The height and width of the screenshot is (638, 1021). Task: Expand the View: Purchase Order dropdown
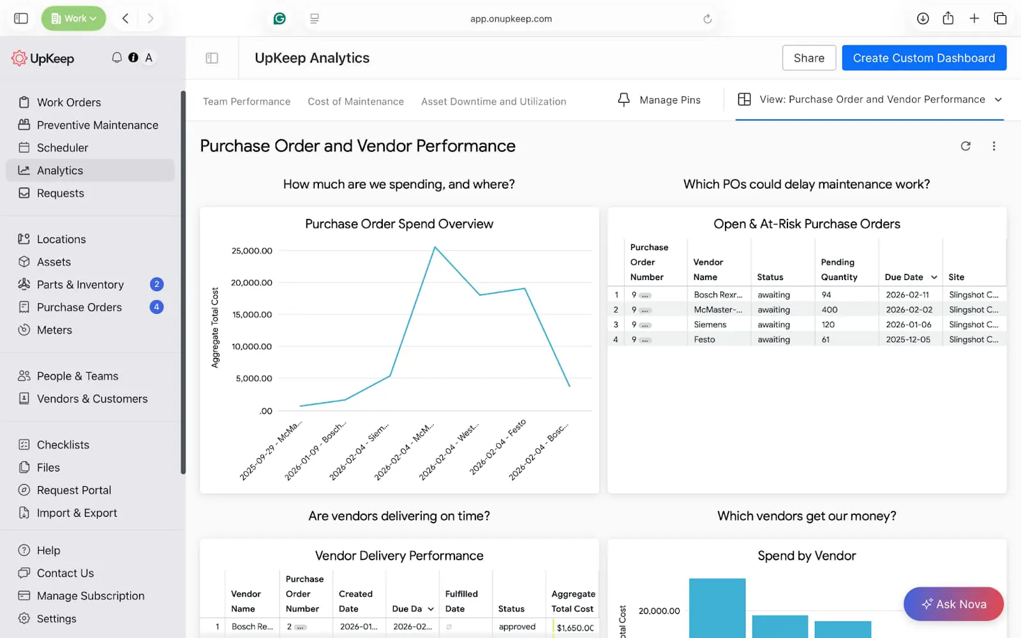[x=998, y=100]
